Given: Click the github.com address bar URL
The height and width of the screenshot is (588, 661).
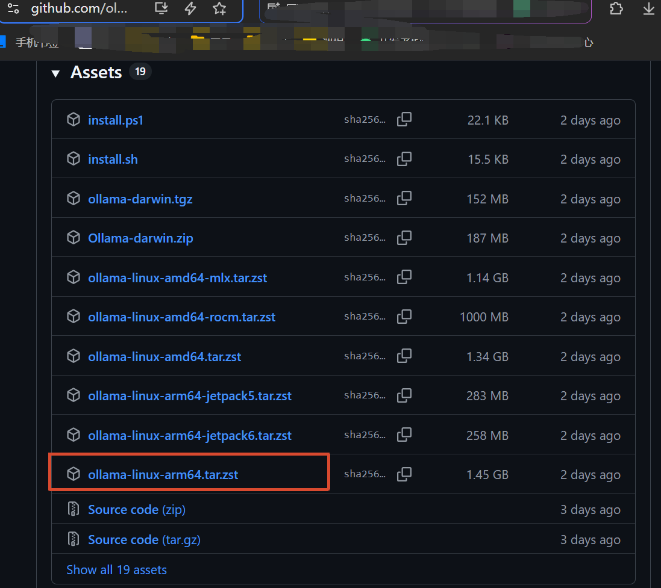Looking at the screenshot, I should click(80, 8).
